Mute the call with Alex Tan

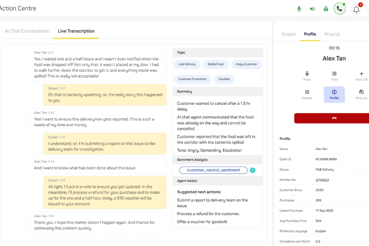(307, 76)
